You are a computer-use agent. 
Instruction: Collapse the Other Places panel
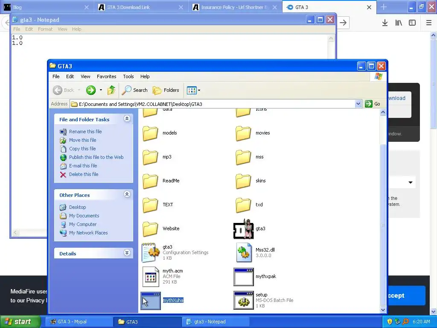pos(127,194)
